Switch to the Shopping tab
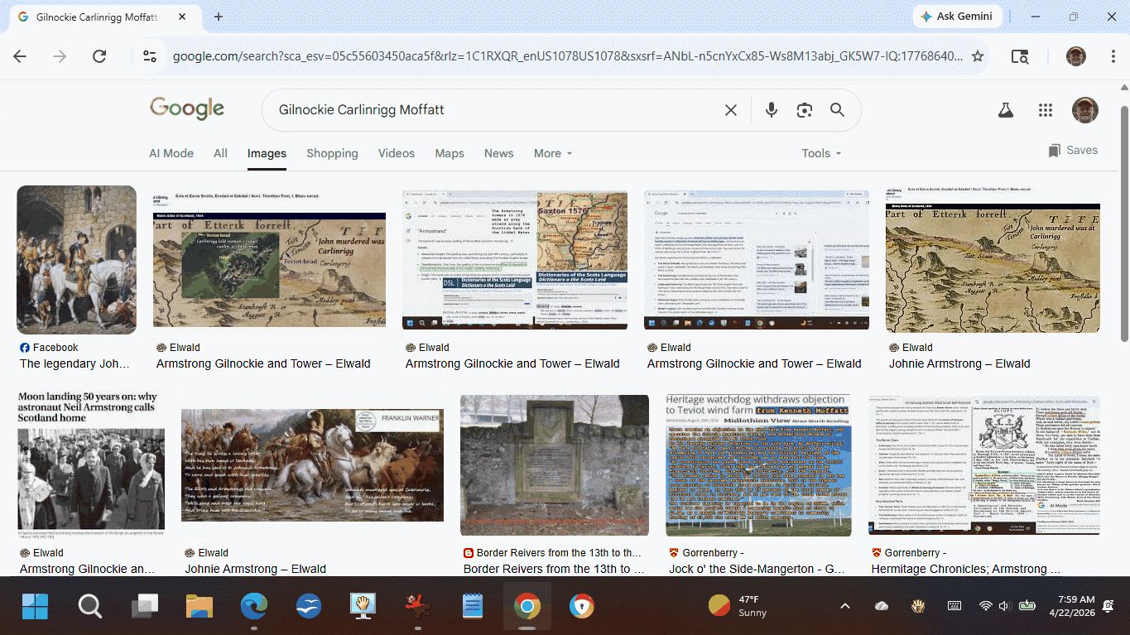Screen dimensions: 1130x635 (x=332, y=153)
